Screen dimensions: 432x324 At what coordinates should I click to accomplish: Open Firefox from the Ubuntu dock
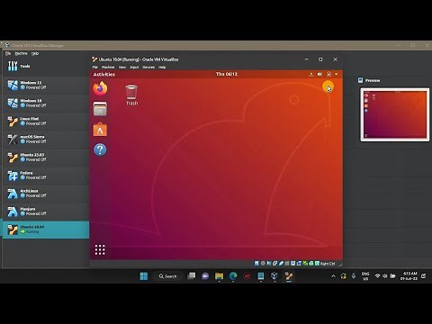[100, 88]
